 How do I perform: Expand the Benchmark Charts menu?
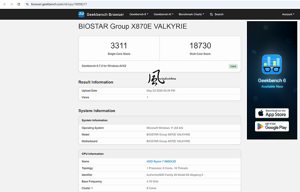[191, 14]
